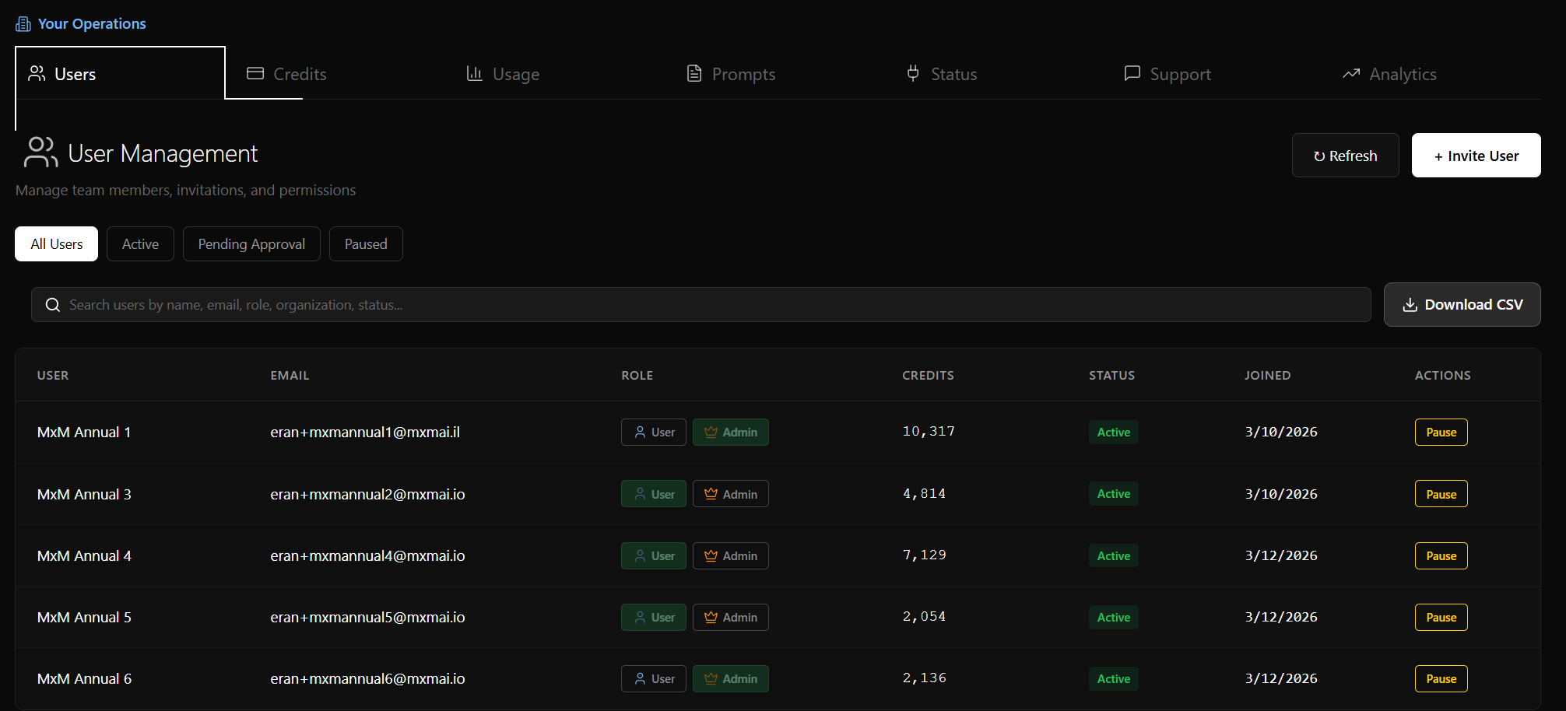The height and width of the screenshot is (711, 1566).
Task: Click the Status plug icon
Action: click(913, 73)
